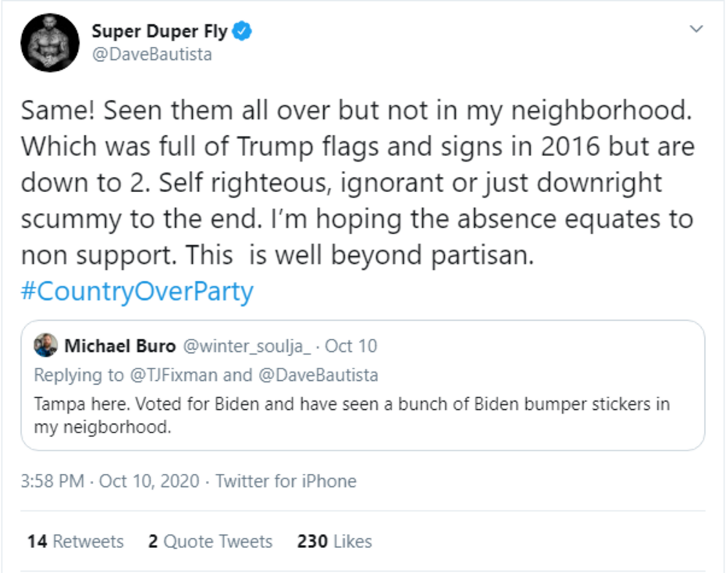726x573 pixels.
Task: Click the Oct 10 date on quoted tweet
Action: 351,346
